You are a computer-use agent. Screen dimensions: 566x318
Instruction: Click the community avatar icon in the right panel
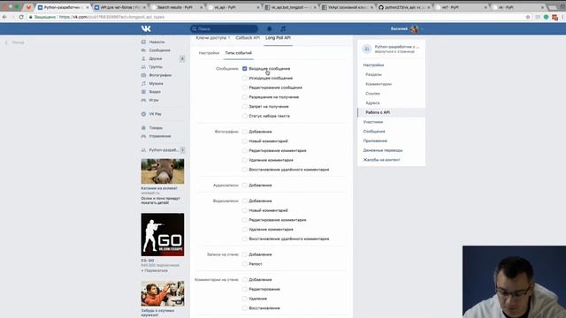click(x=367, y=49)
